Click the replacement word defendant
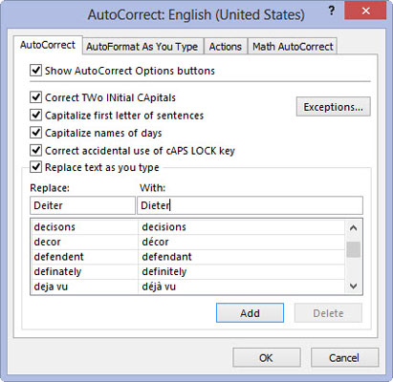 (x=166, y=257)
